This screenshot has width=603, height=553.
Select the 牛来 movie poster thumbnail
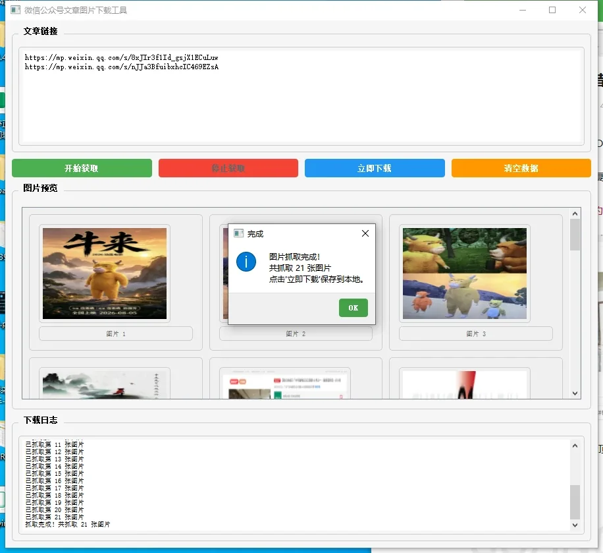pyautogui.click(x=105, y=274)
